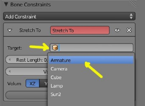Collapse the Bone Constraints panel
This screenshot has height=106, width=145.
pyautogui.click(x=6, y=4)
